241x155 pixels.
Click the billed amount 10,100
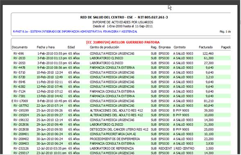coord(209,134)
